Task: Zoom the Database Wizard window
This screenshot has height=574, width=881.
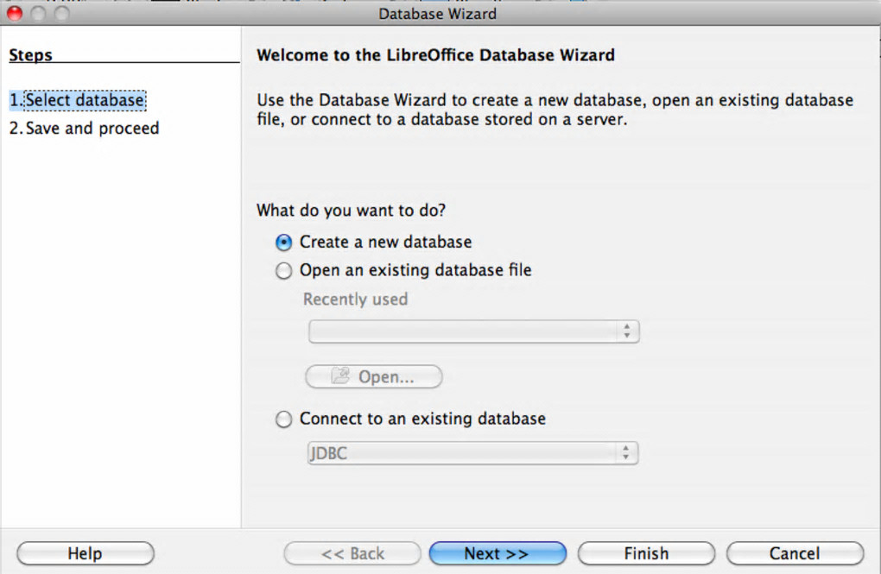Action: 61,14
